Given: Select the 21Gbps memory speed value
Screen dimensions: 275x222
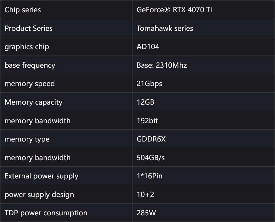Looking at the screenshot, I should coord(149,84).
